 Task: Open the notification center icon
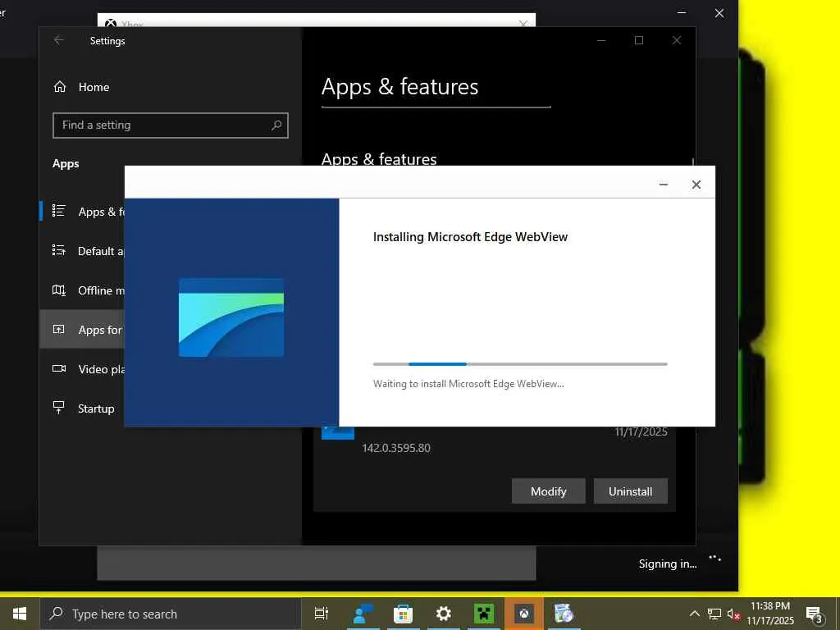[x=815, y=614]
